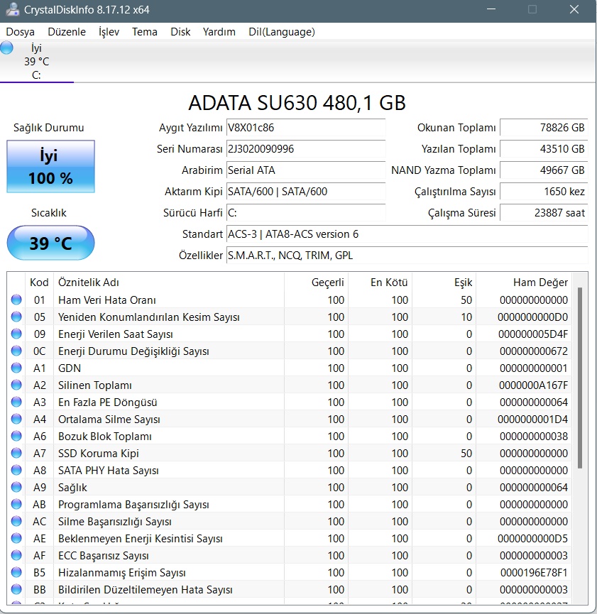
Task: Click the status orb for SSD Koruma Kipi
Action: click(x=16, y=453)
